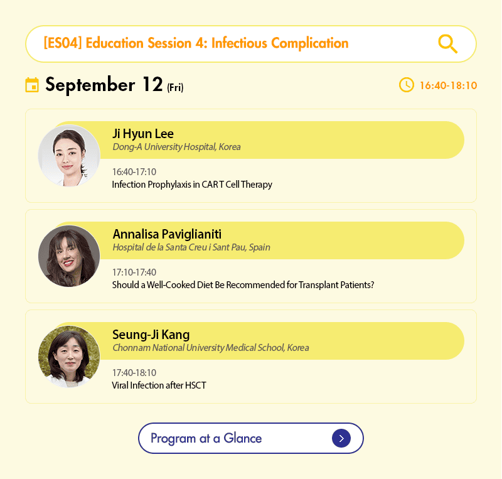
Task: Select speaker name Annalisa Paviglianiti
Action: click(x=167, y=234)
